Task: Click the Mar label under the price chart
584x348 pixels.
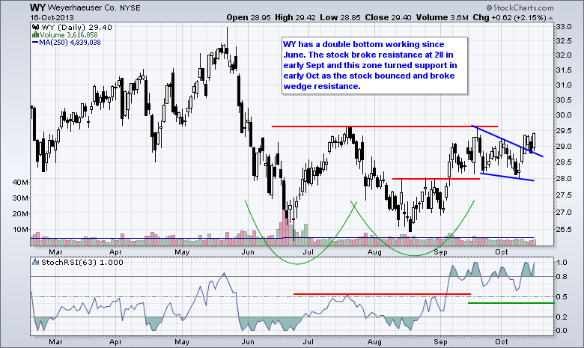Action: coord(56,252)
